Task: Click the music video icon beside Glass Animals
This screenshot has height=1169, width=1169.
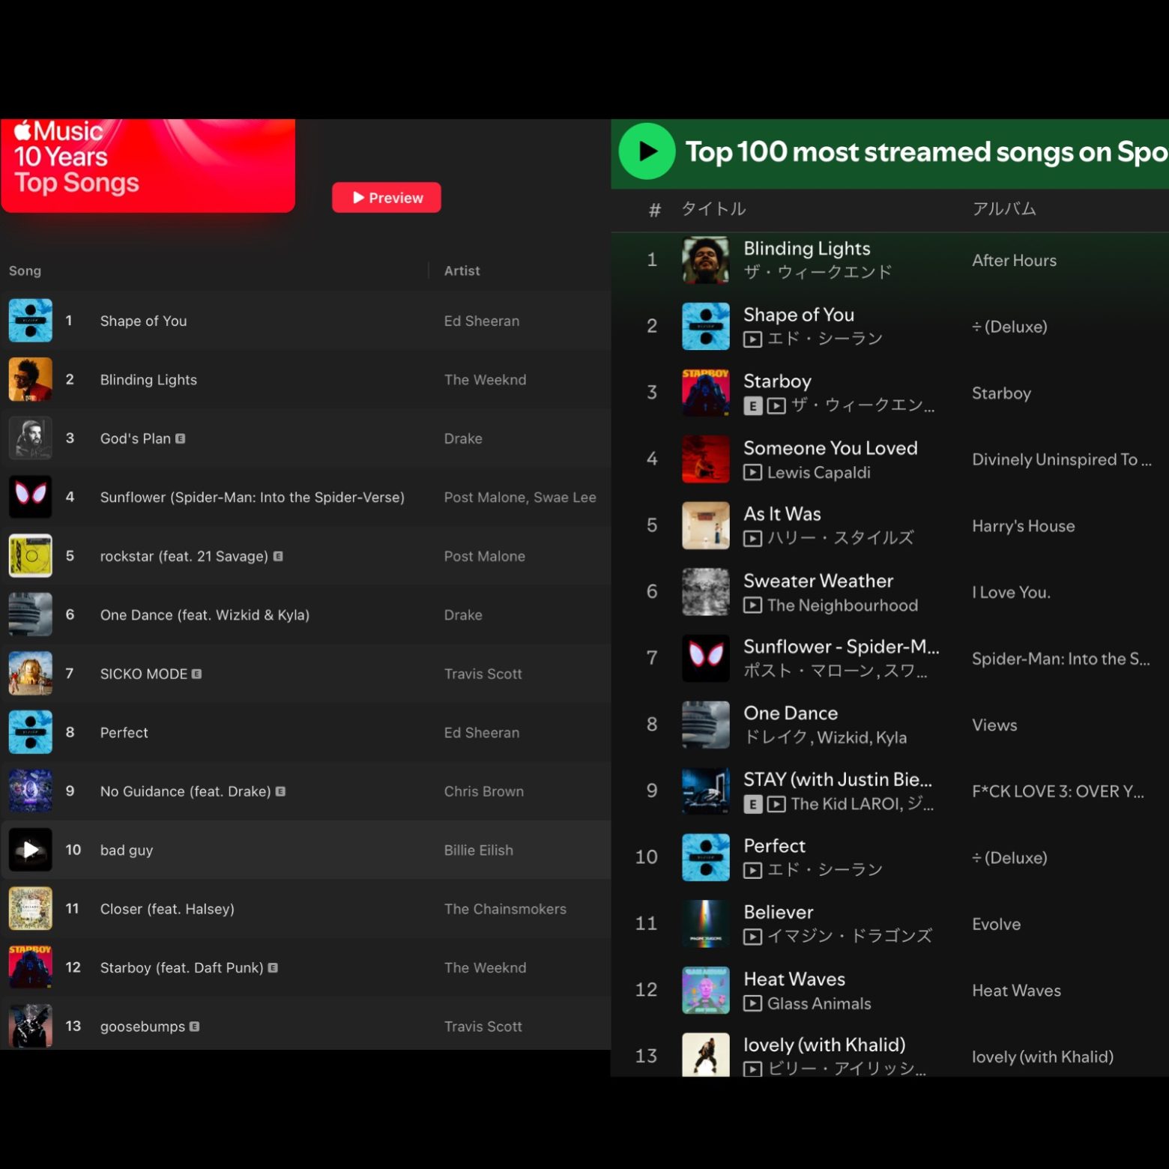Action: pyautogui.click(x=752, y=1003)
